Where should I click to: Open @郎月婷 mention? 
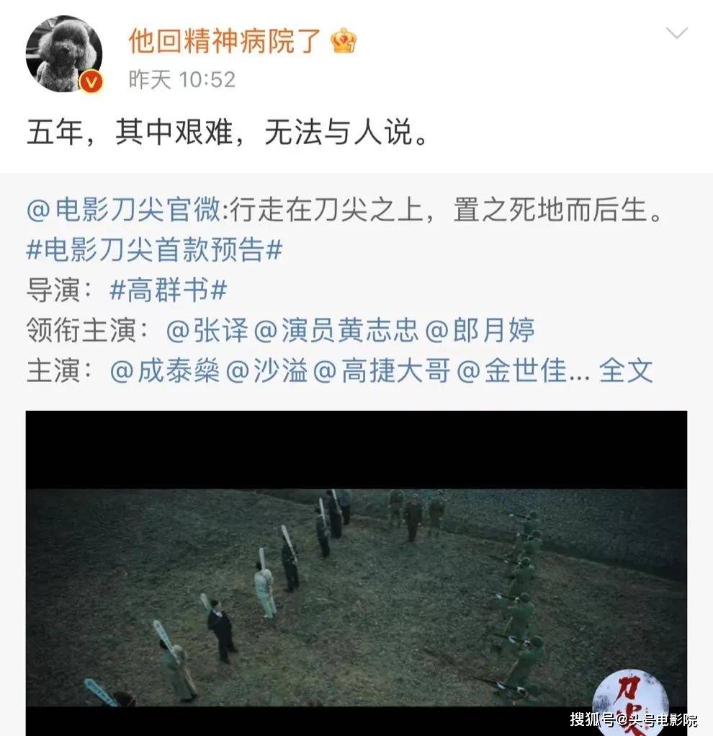(480, 330)
